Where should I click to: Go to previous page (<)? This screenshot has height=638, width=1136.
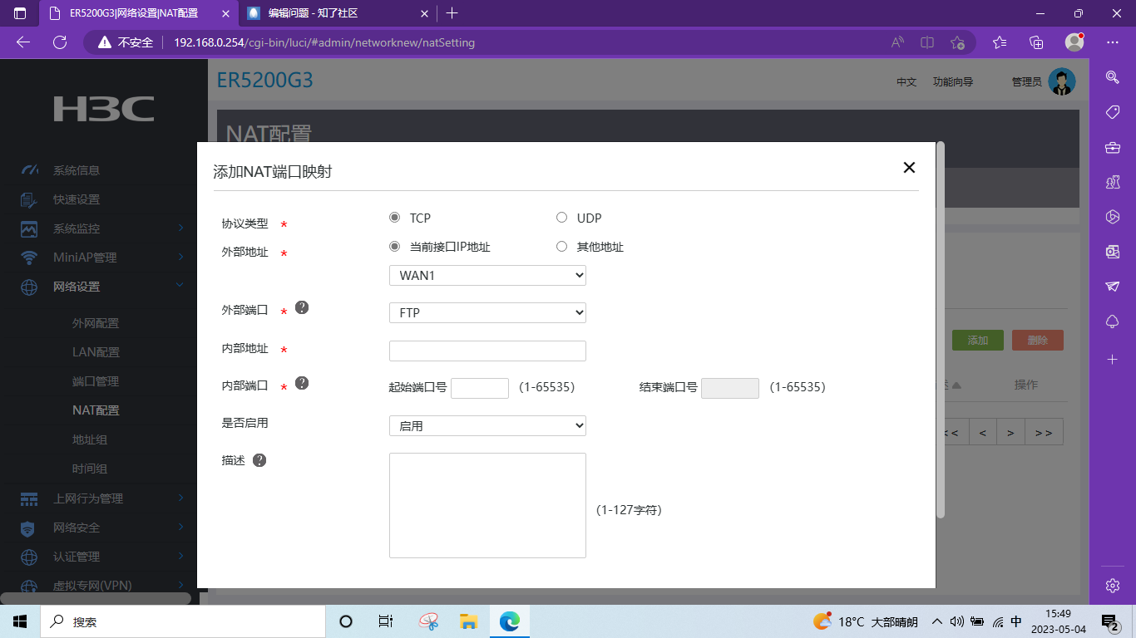(x=983, y=432)
